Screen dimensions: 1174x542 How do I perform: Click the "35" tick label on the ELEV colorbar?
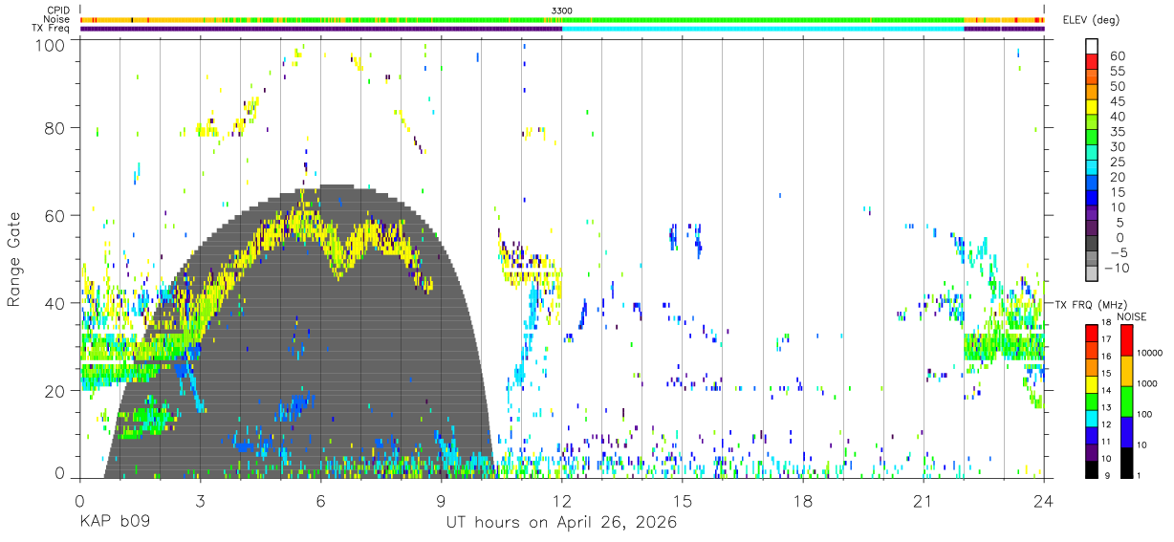pos(1118,132)
